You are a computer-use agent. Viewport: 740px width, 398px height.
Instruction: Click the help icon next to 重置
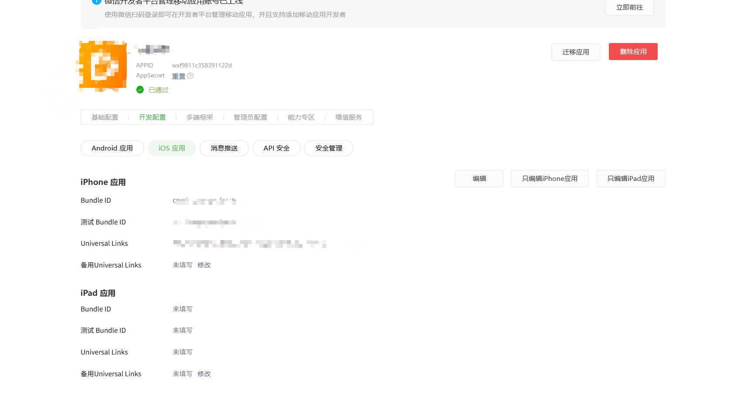[190, 76]
